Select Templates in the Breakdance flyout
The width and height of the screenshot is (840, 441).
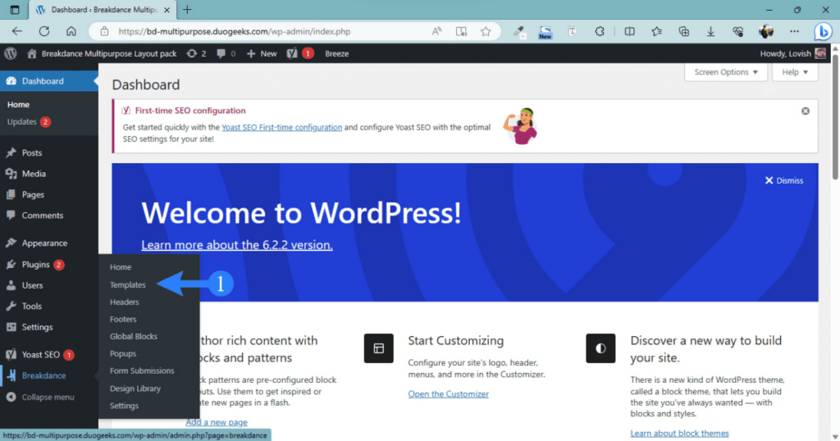127,284
